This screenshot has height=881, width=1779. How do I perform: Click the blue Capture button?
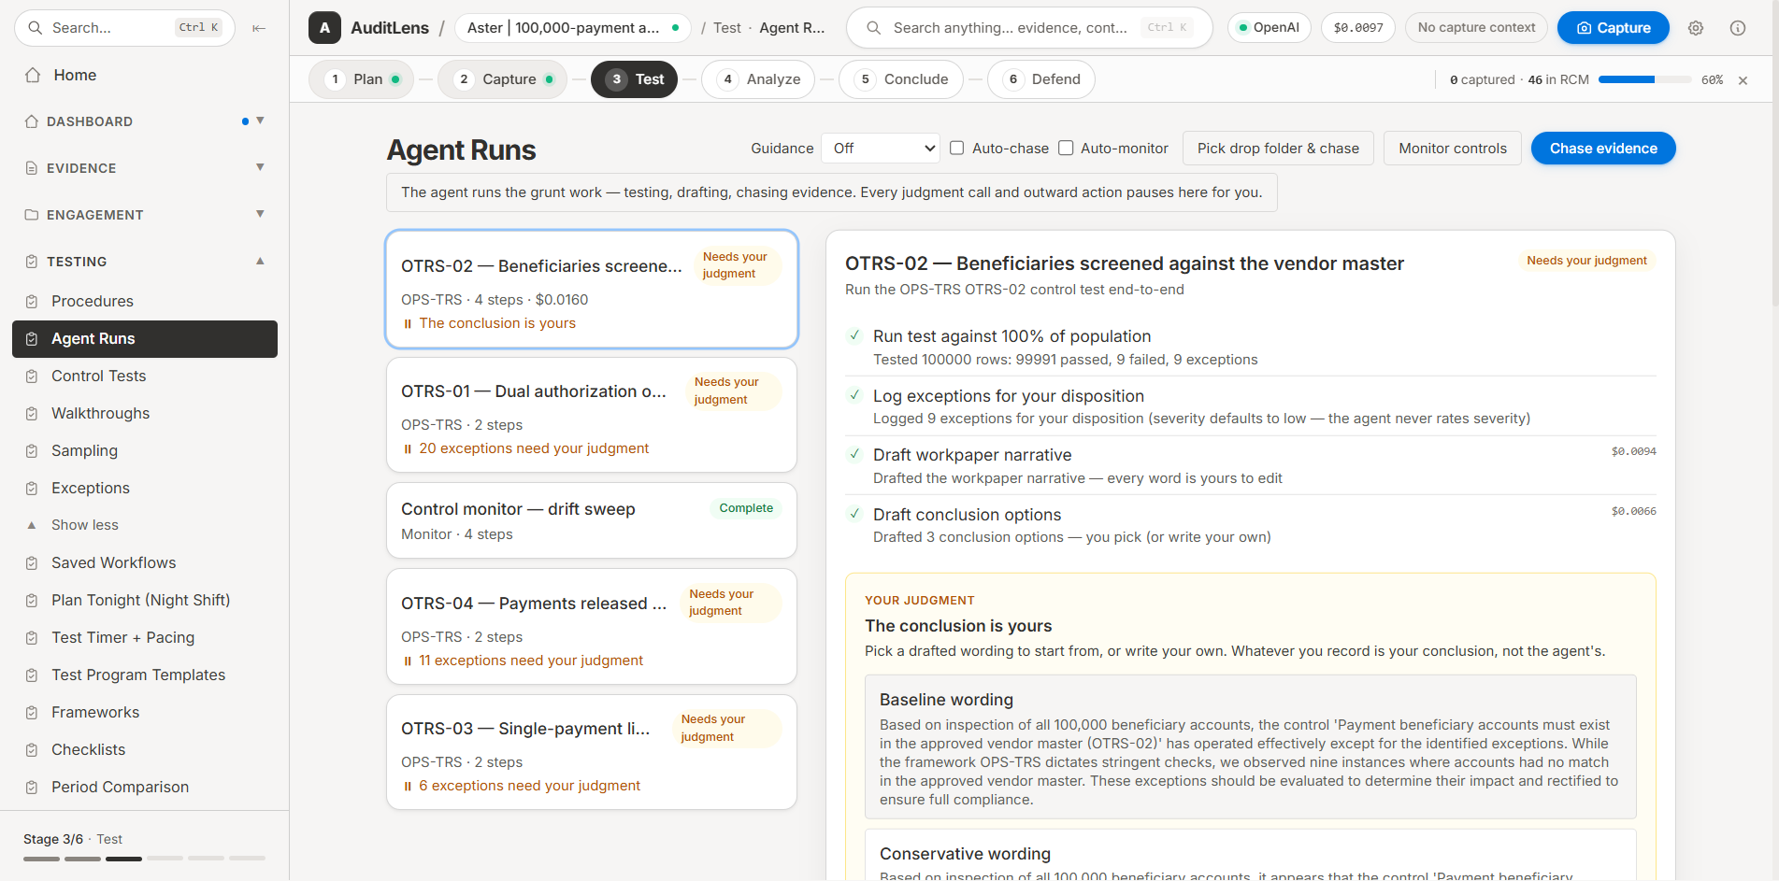(1613, 28)
